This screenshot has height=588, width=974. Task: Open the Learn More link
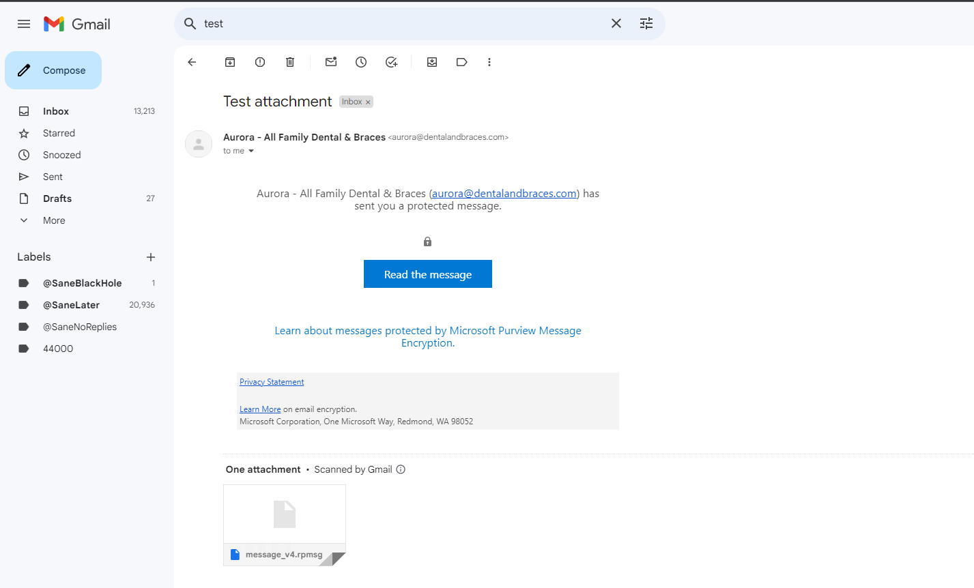[x=260, y=409]
